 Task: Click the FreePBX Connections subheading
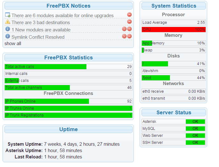click(x=69, y=93)
